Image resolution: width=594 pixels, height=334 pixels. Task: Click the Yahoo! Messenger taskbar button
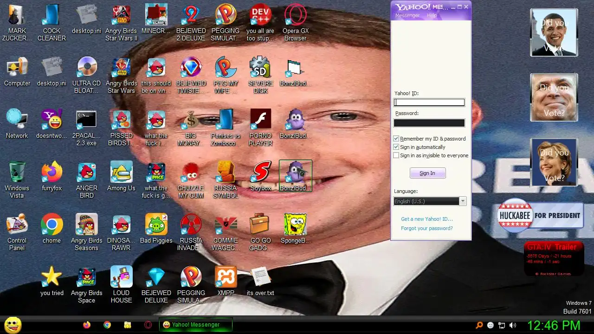coord(195,325)
